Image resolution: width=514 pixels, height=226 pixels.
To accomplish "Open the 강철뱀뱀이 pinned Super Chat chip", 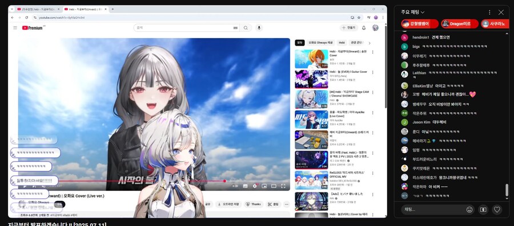I will tap(420, 24).
